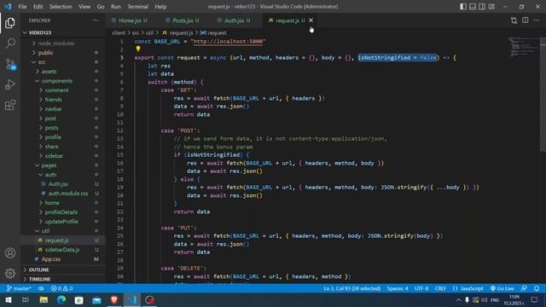Viewport: 546px width, 307px height.
Task: Expand the comment folder
Action: (x=56, y=90)
